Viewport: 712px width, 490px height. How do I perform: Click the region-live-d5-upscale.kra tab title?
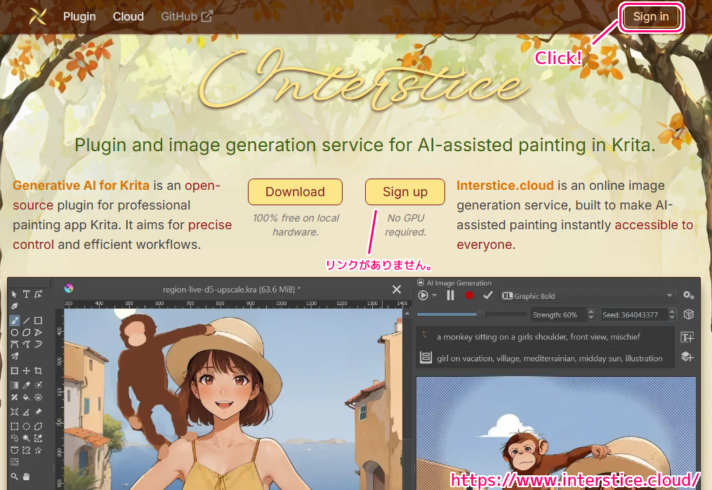[232, 289]
